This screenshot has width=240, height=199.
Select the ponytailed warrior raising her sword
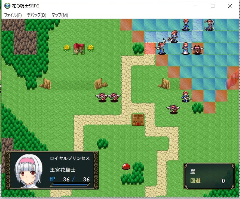[x=161, y=47]
